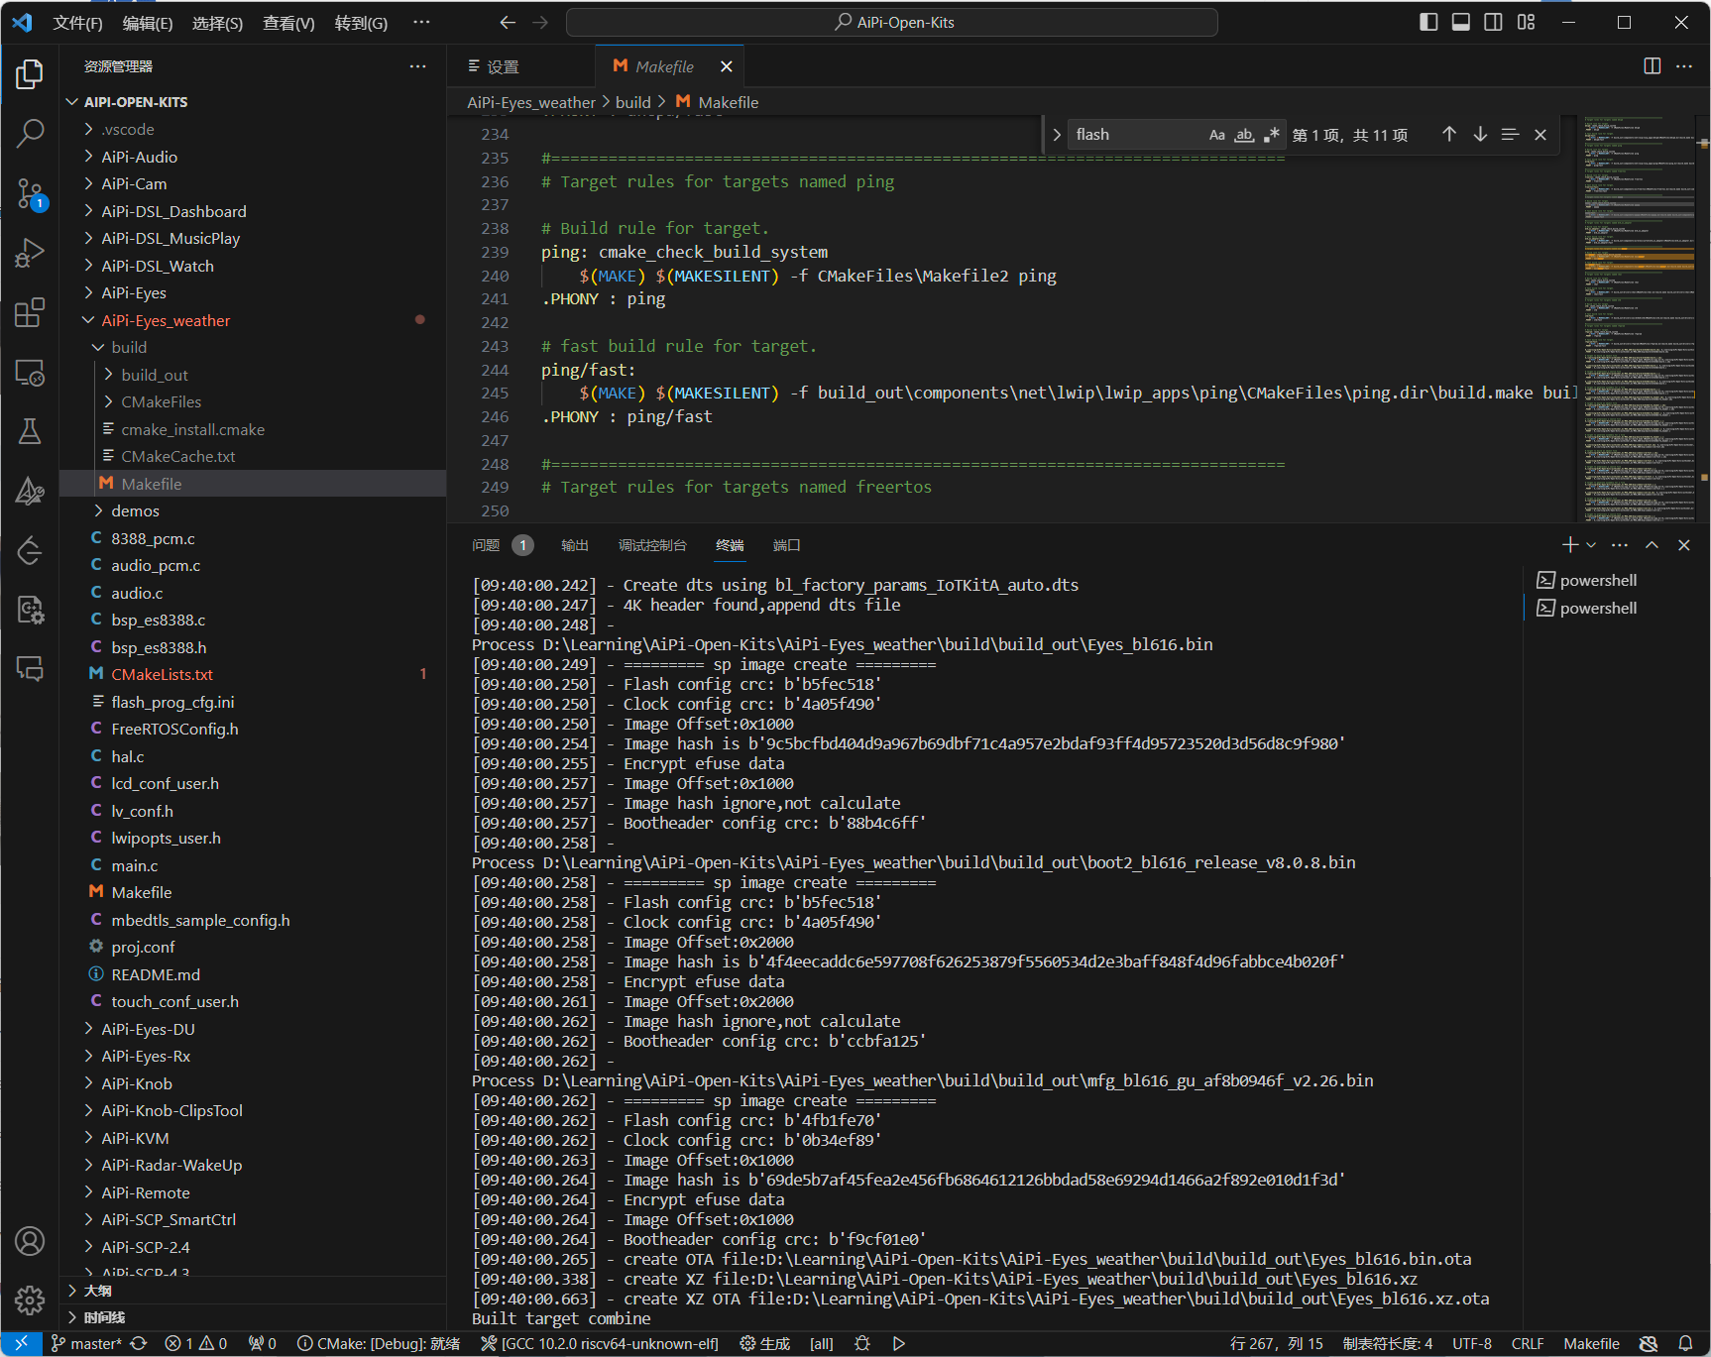Click the CMake build gear button 生成

[765, 1344]
